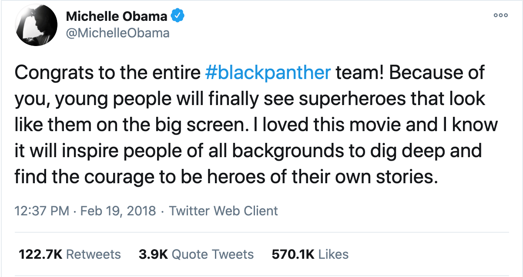Open the #blackpanther hashtag

[x=267, y=73]
